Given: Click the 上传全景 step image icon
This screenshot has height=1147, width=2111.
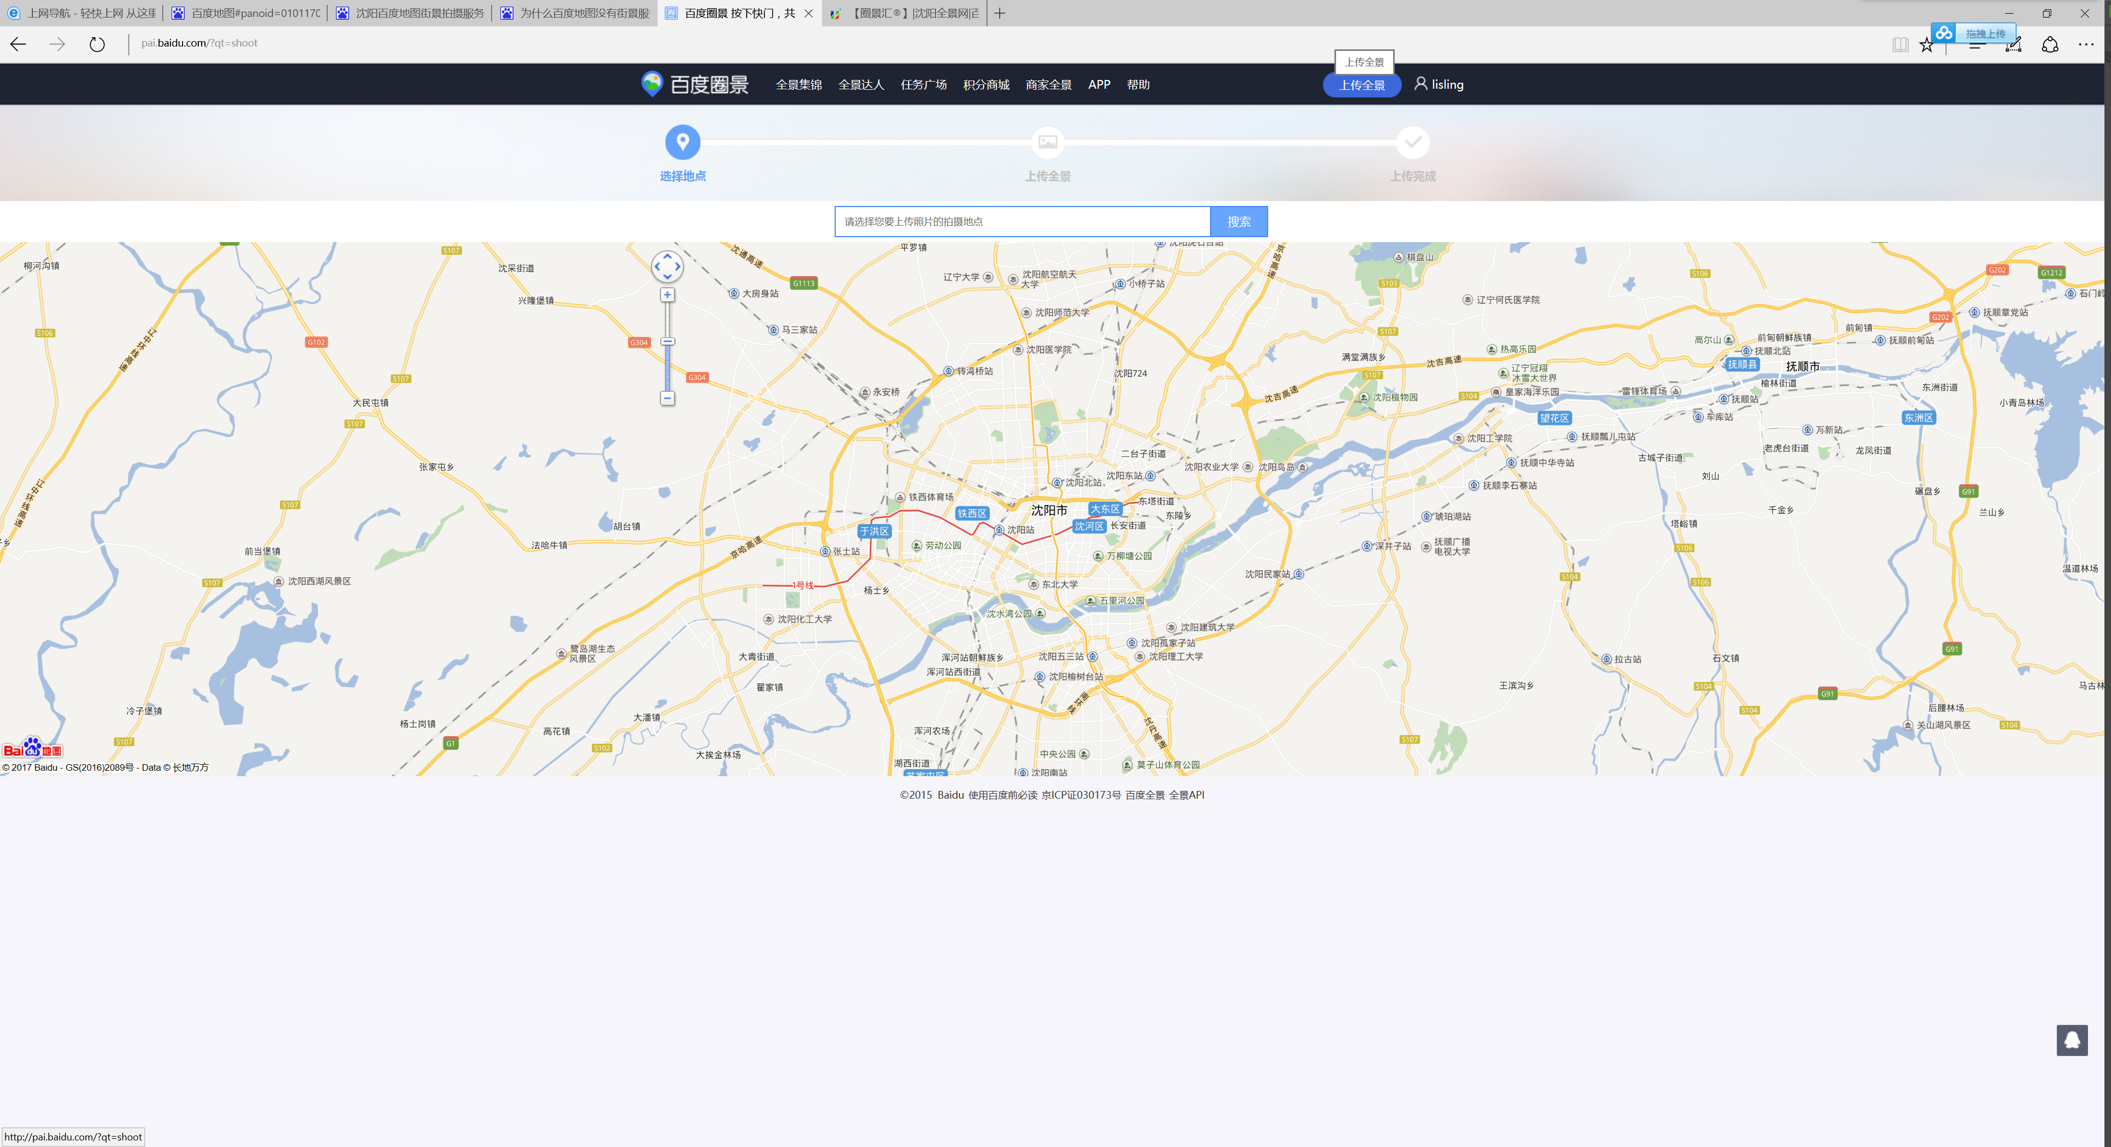Looking at the screenshot, I should (x=1047, y=142).
